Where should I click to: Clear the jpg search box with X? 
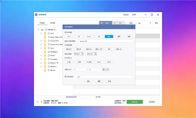(x=150, y=23)
